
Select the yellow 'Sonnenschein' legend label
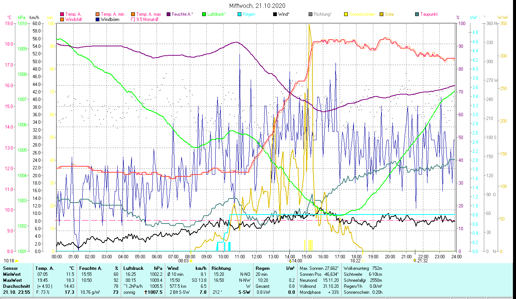(361, 14)
